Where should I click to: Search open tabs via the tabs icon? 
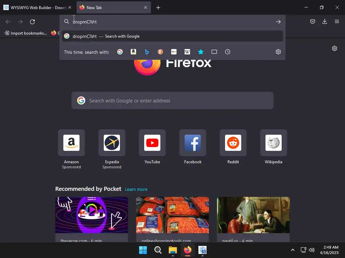(x=214, y=52)
